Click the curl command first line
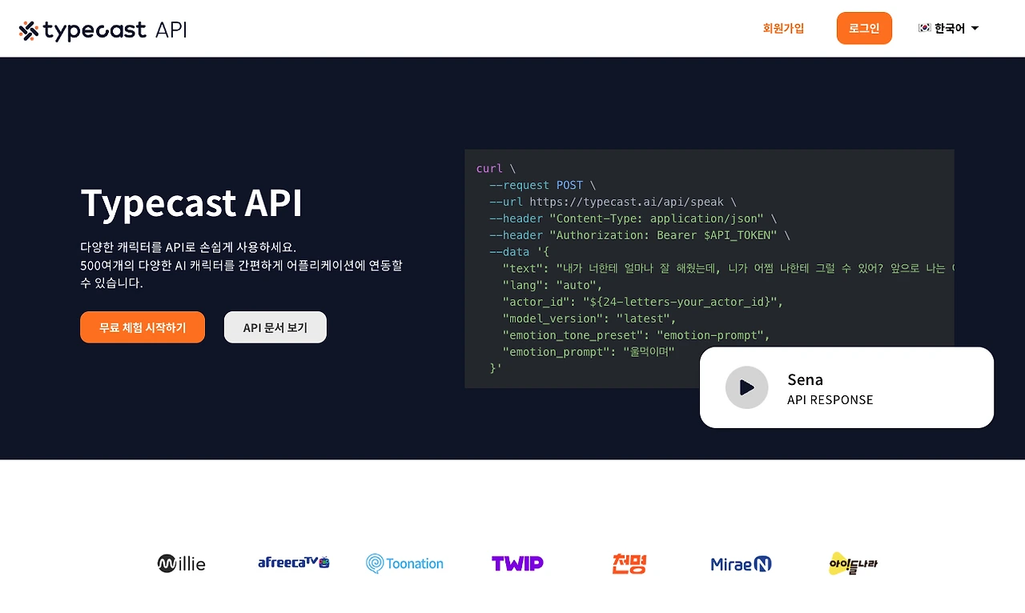The width and height of the screenshot is (1025, 613). coord(496,169)
